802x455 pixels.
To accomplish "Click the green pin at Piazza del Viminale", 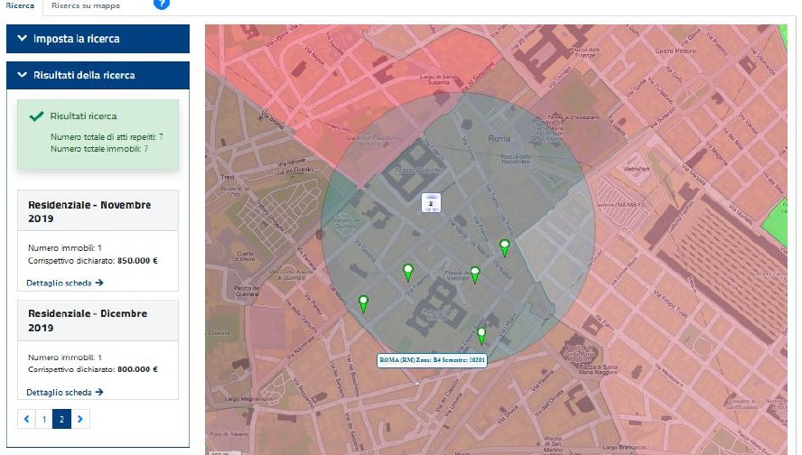I will pyautogui.click(x=475, y=274).
